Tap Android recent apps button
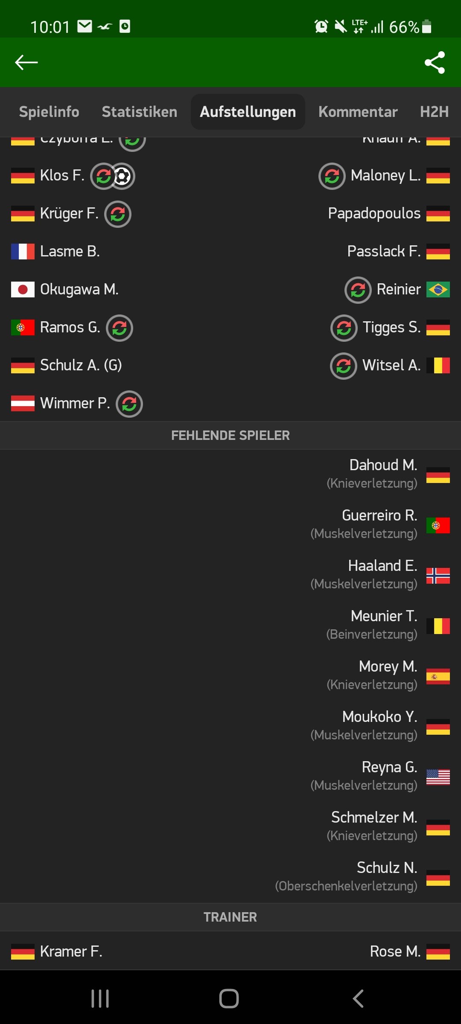The height and width of the screenshot is (1024, 461). click(x=100, y=998)
